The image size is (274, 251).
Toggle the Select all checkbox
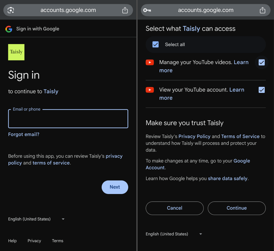click(156, 44)
